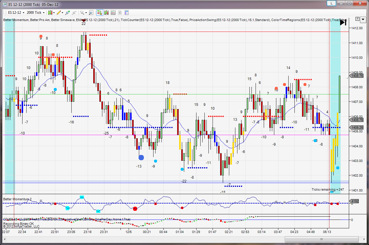This screenshot has width=369, height=245.
Task: Click the 4192 momentum value marker
Action: tap(355, 201)
